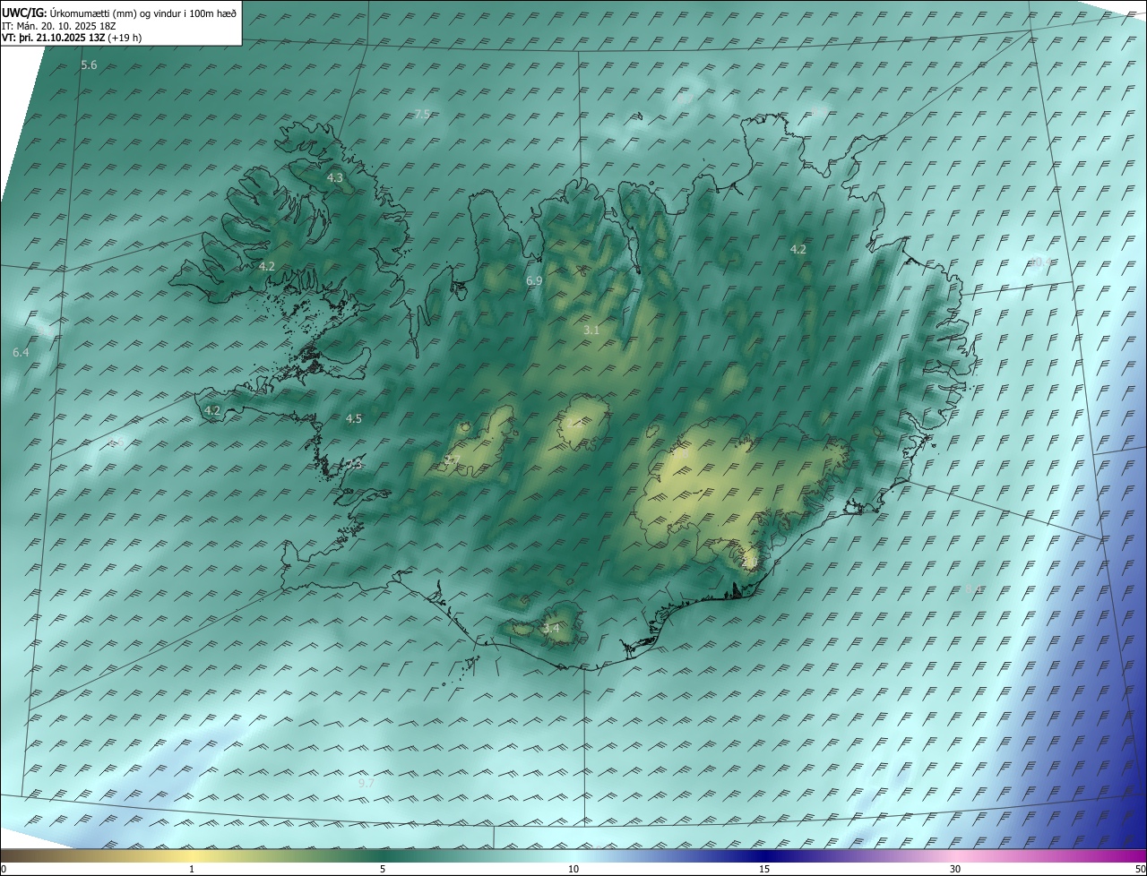The height and width of the screenshot is (876, 1147).
Task: Click the "10.4" precipitation value label
Action: 1040,262
